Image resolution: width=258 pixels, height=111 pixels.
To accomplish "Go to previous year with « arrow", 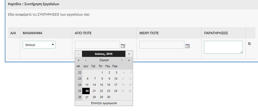I will (79, 60).
